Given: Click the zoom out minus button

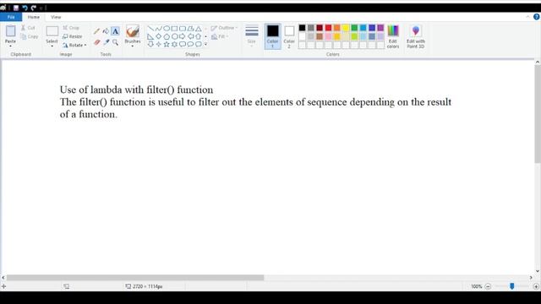Looking at the screenshot, I should (488, 286).
